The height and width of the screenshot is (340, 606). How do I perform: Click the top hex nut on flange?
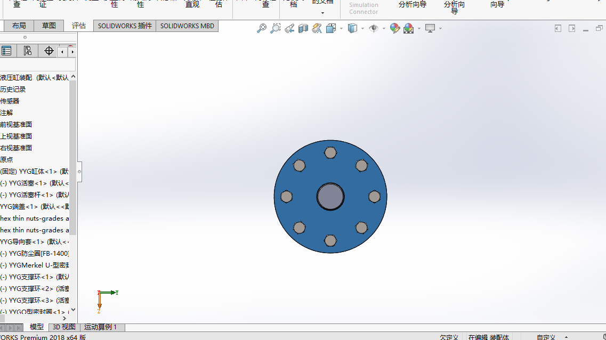(x=330, y=152)
